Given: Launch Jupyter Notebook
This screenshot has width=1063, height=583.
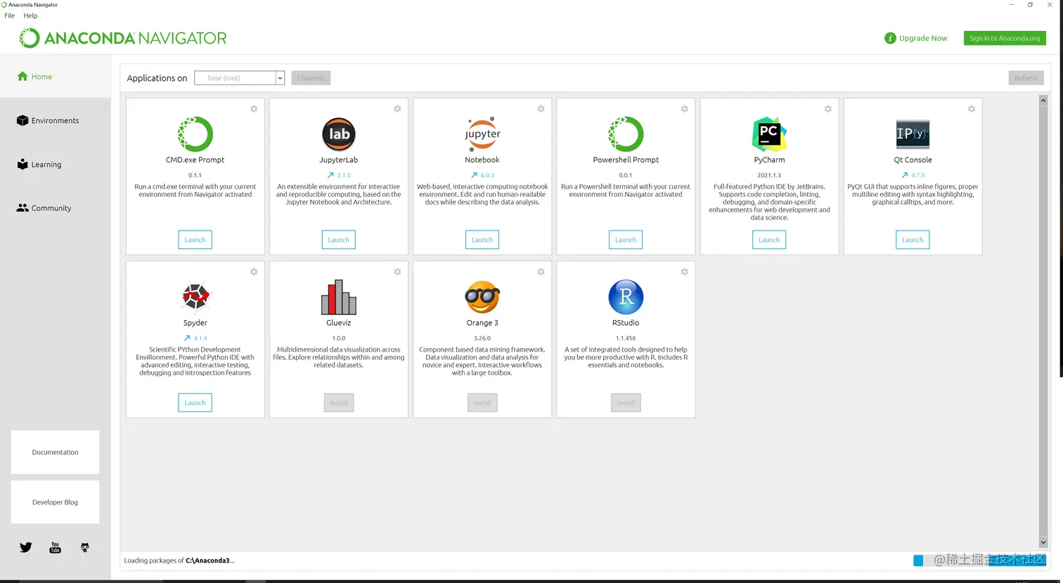Looking at the screenshot, I should 482,240.
